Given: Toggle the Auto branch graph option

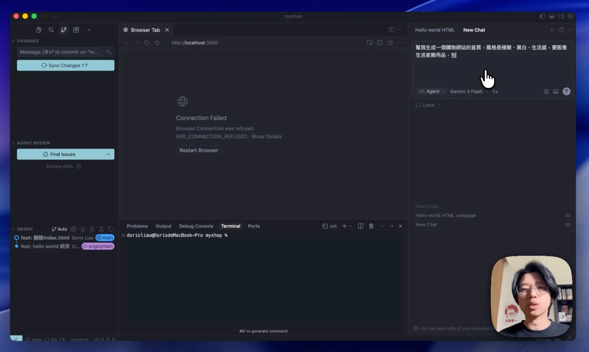Looking at the screenshot, I should point(59,229).
